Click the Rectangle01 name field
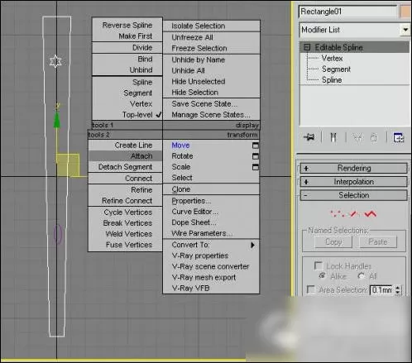Screen dimensions: 412x363 pyautogui.click(x=347, y=12)
